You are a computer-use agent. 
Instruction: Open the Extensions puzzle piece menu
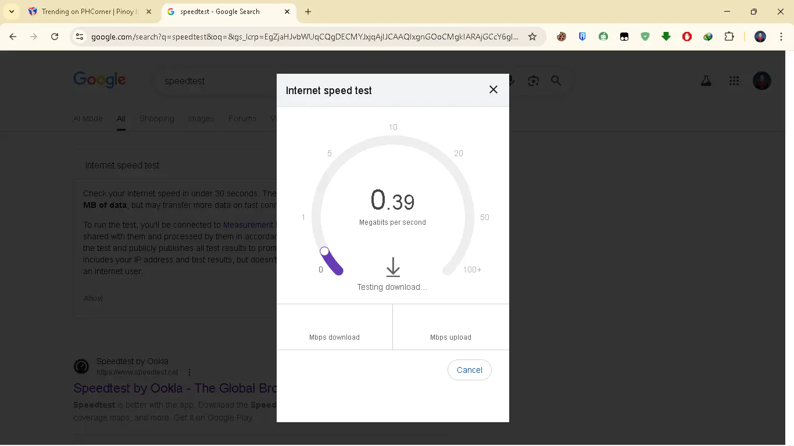(729, 37)
